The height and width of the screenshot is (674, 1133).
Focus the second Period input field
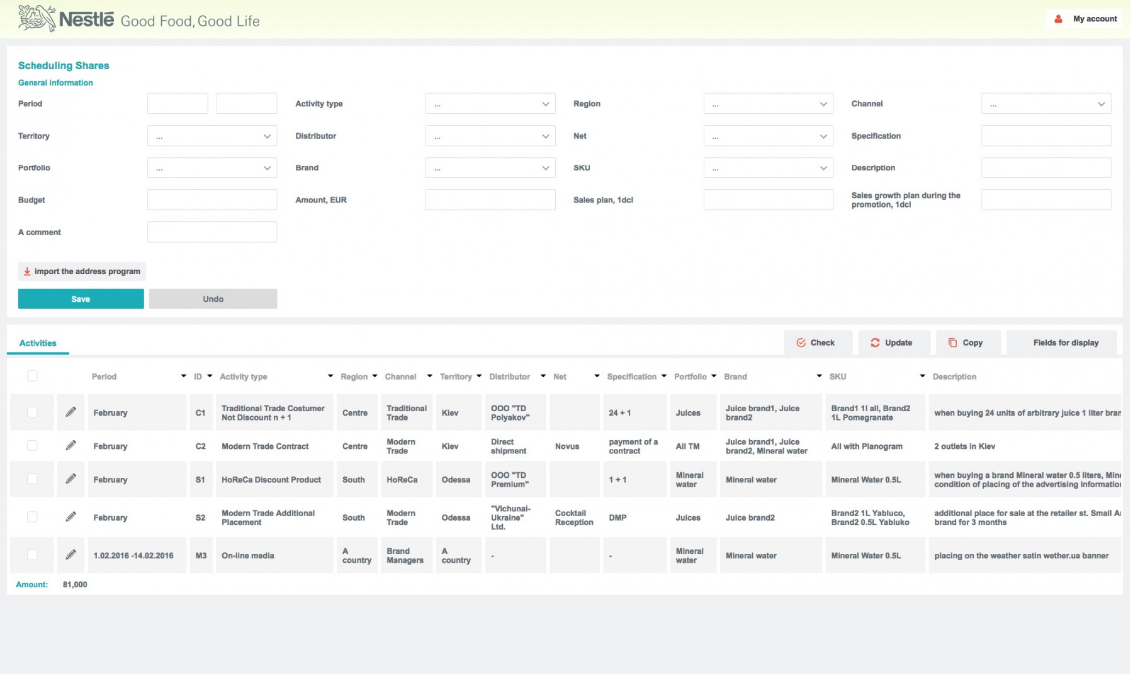click(247, 104)
